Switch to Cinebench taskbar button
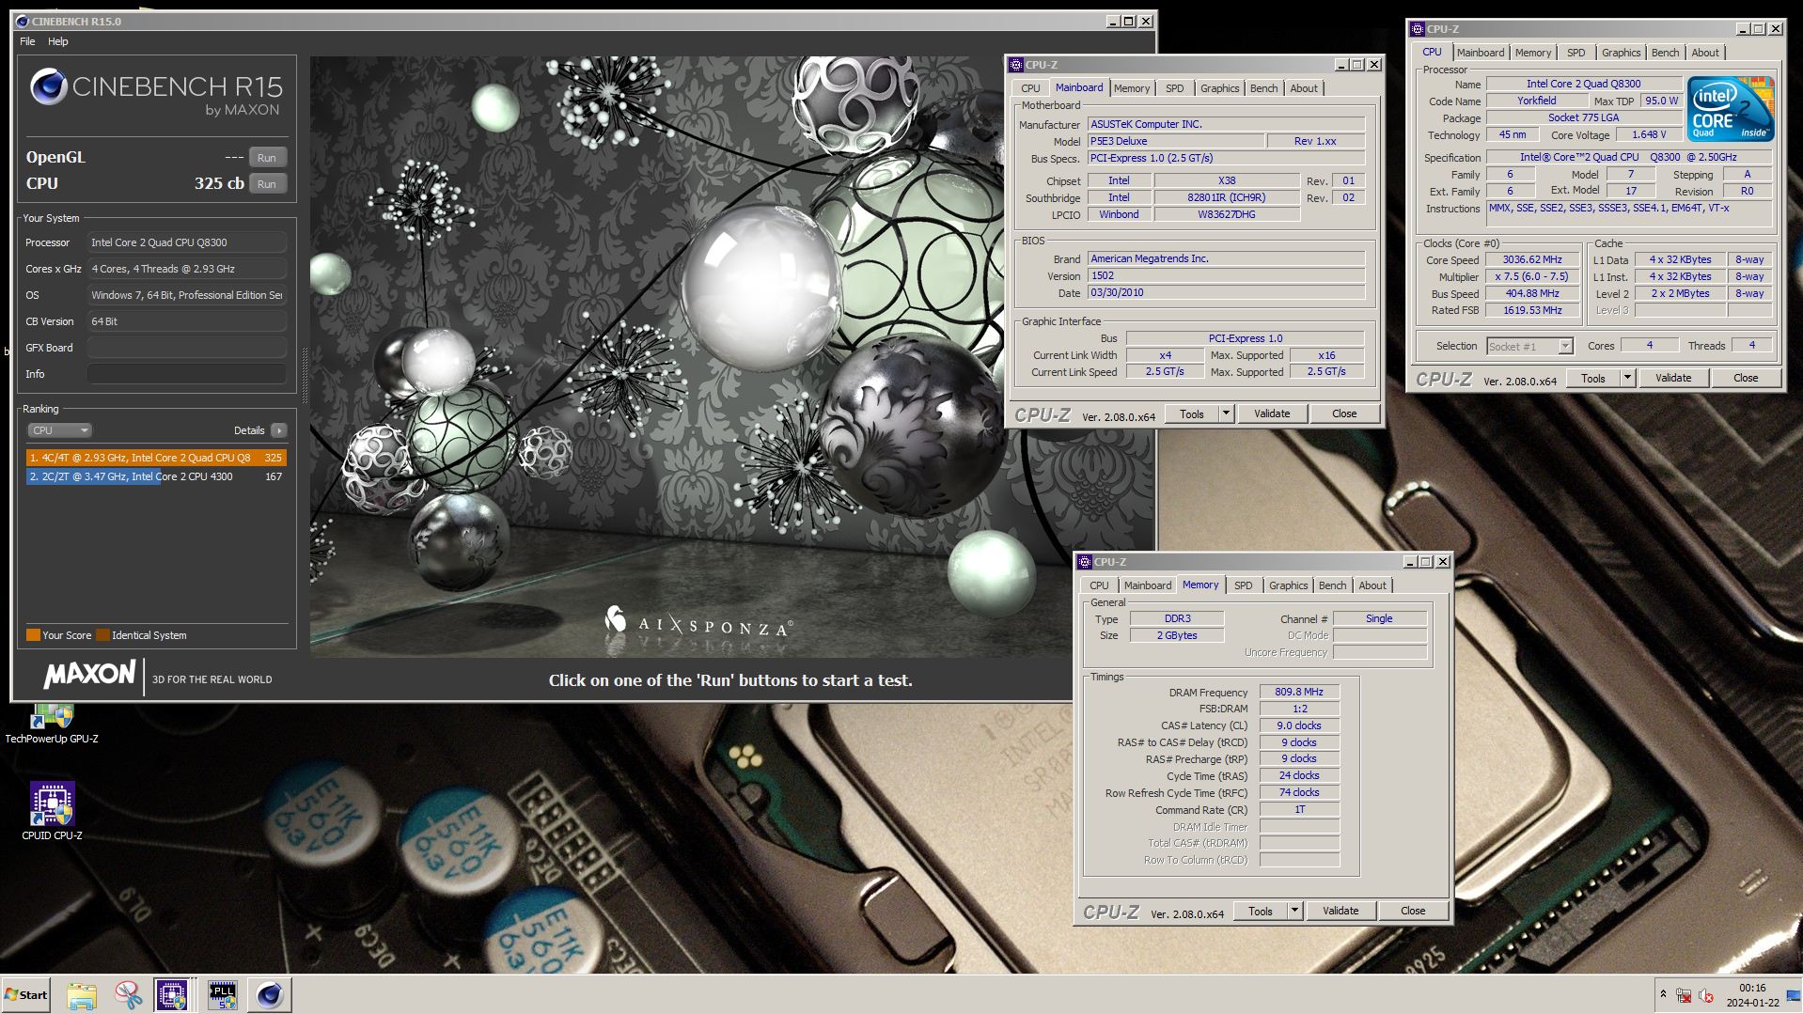Viewport: 1803px width, 1014px height. click(x=270, y=994)
